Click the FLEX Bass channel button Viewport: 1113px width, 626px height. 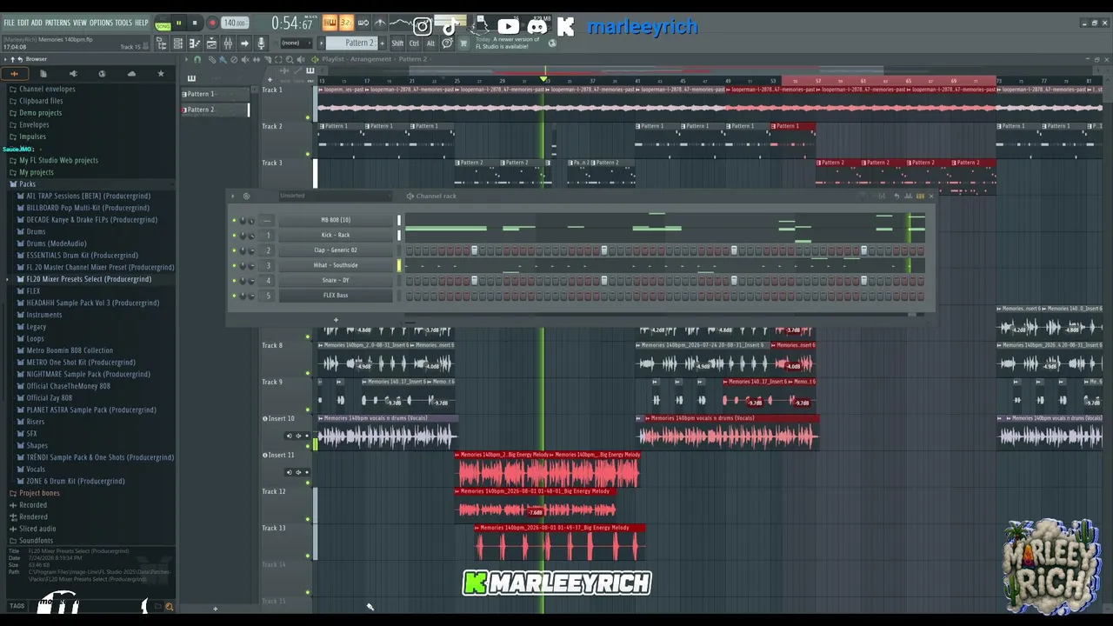point(336,296)
